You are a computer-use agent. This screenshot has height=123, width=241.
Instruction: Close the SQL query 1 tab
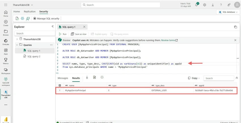click(x=84, y=27)
